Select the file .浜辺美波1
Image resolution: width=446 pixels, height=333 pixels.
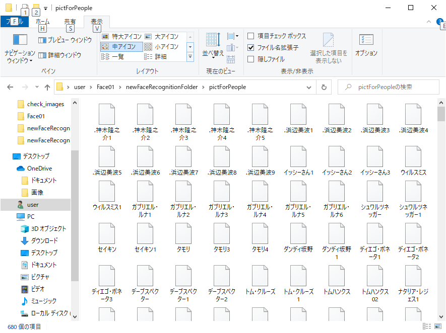pyautogui.click(x=298, y=119)
